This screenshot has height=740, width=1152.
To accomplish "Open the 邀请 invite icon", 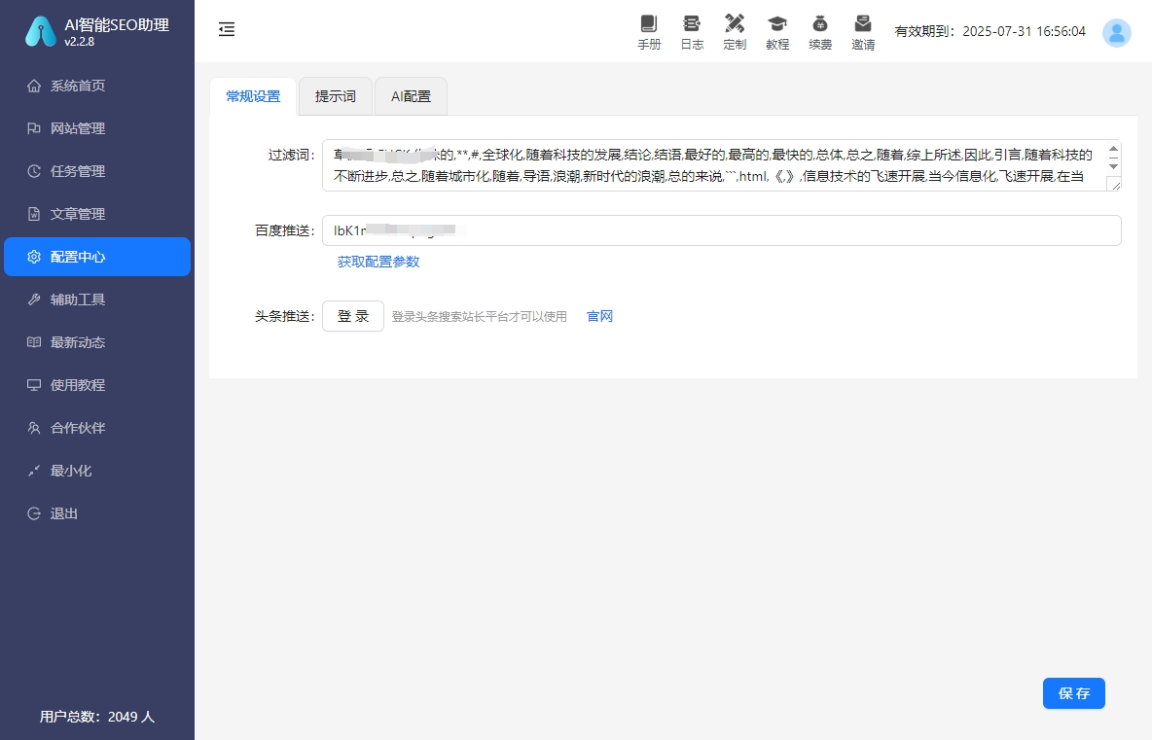I will 863,30.
